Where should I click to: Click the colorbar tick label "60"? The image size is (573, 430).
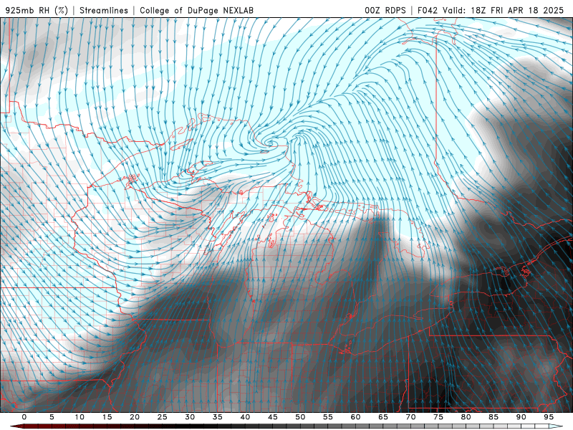pos(355,417)
